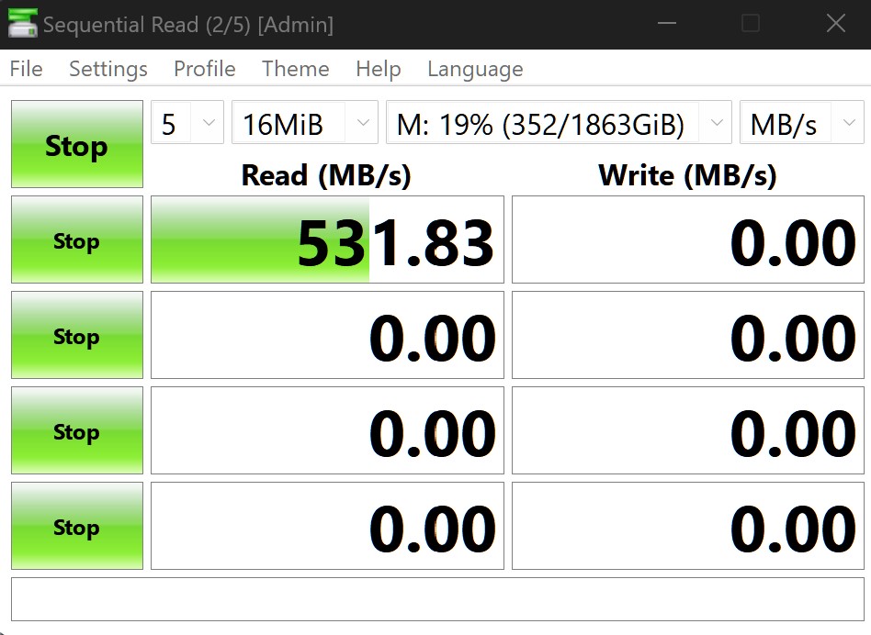Viewport: 871px width, 635px height.
Task: Click the CrystalDiskMark title bar app icon
Action: (x=23, y=23)
